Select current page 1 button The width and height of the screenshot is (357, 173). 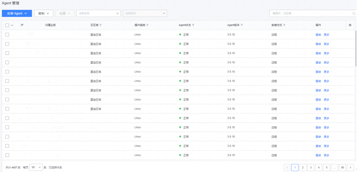coord(295,168)
